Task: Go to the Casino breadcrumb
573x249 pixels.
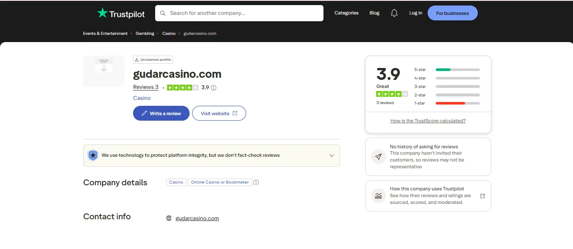Action: [169, 34]
